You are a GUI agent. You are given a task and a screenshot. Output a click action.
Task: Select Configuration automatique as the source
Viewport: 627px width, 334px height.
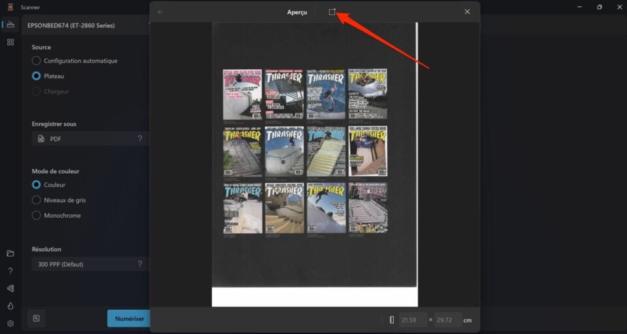point(37,61)
